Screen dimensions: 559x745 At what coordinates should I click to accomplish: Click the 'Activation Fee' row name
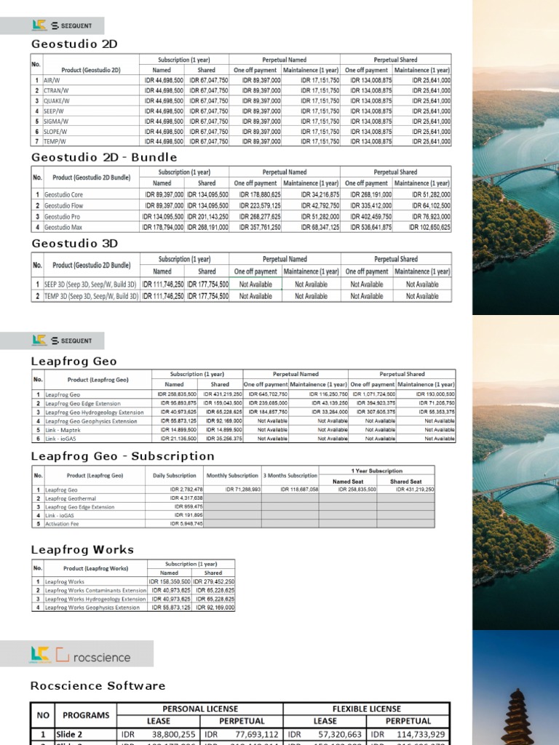coord(63,524)
